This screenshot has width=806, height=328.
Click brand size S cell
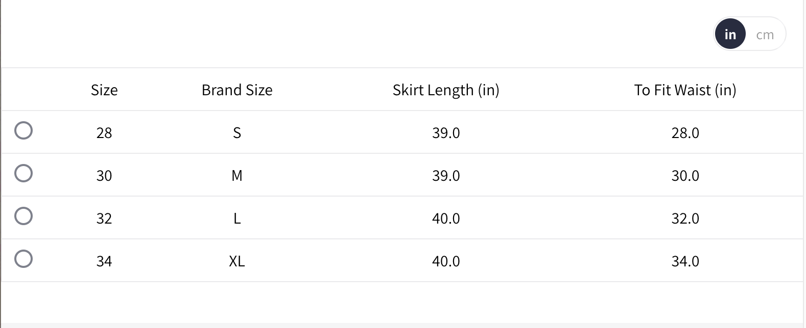pyautogui.click(x=237, y=133)
